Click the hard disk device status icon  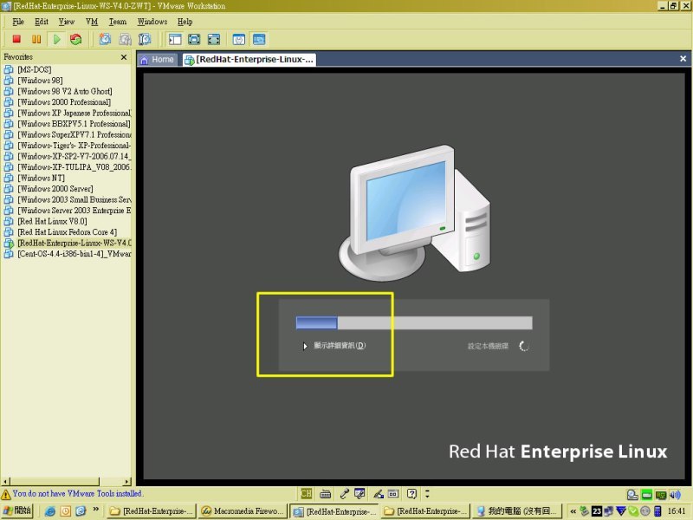[632, 495]
